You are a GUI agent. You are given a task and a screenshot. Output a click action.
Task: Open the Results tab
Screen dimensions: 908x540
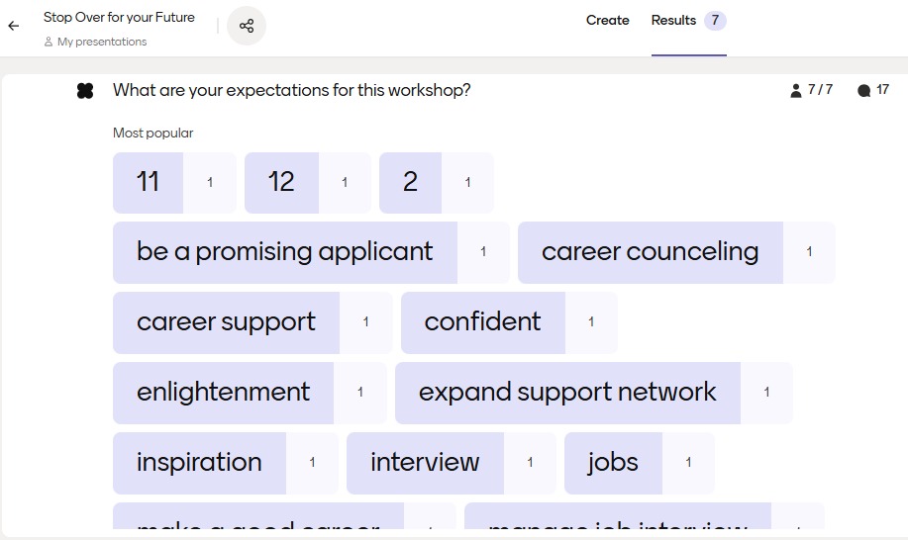673,21
